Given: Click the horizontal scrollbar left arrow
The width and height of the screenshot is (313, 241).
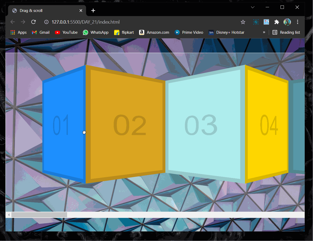Looking at the screenshot, I should tap(9, 215).
